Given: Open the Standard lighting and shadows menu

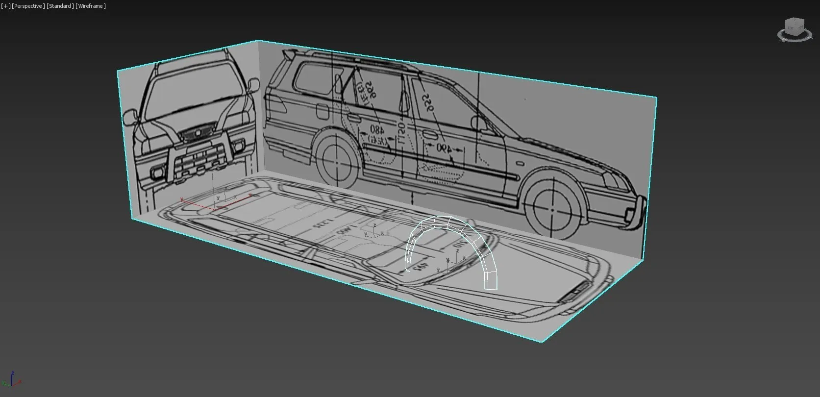Looking at the screenshot, I should point(60,6).
